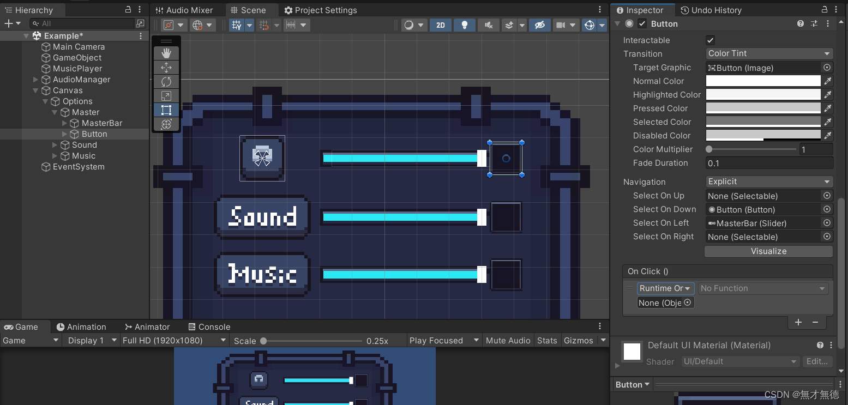Open the Transition Color Tint dropdown
Screen dimensions: 848x405
point(769,53)
